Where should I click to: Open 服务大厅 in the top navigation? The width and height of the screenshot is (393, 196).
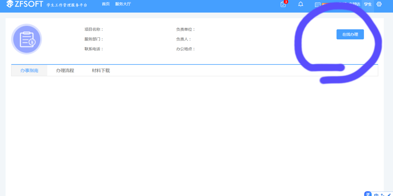coord(123,4)
